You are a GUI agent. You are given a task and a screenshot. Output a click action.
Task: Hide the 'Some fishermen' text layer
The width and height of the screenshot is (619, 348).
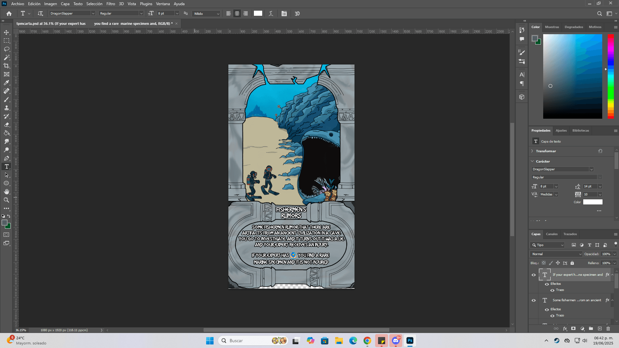(x=534, y=300)
